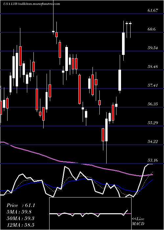Screen dimensions: 164x230
Task: Click the 5MA : 59.8 readout
Action: pos(19,212)
